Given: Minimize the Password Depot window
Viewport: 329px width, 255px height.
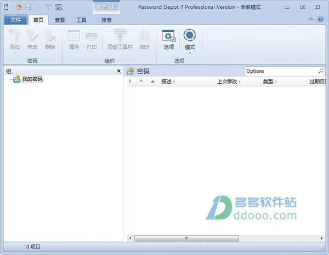Looking at the screenshot, I should [287, 8].
